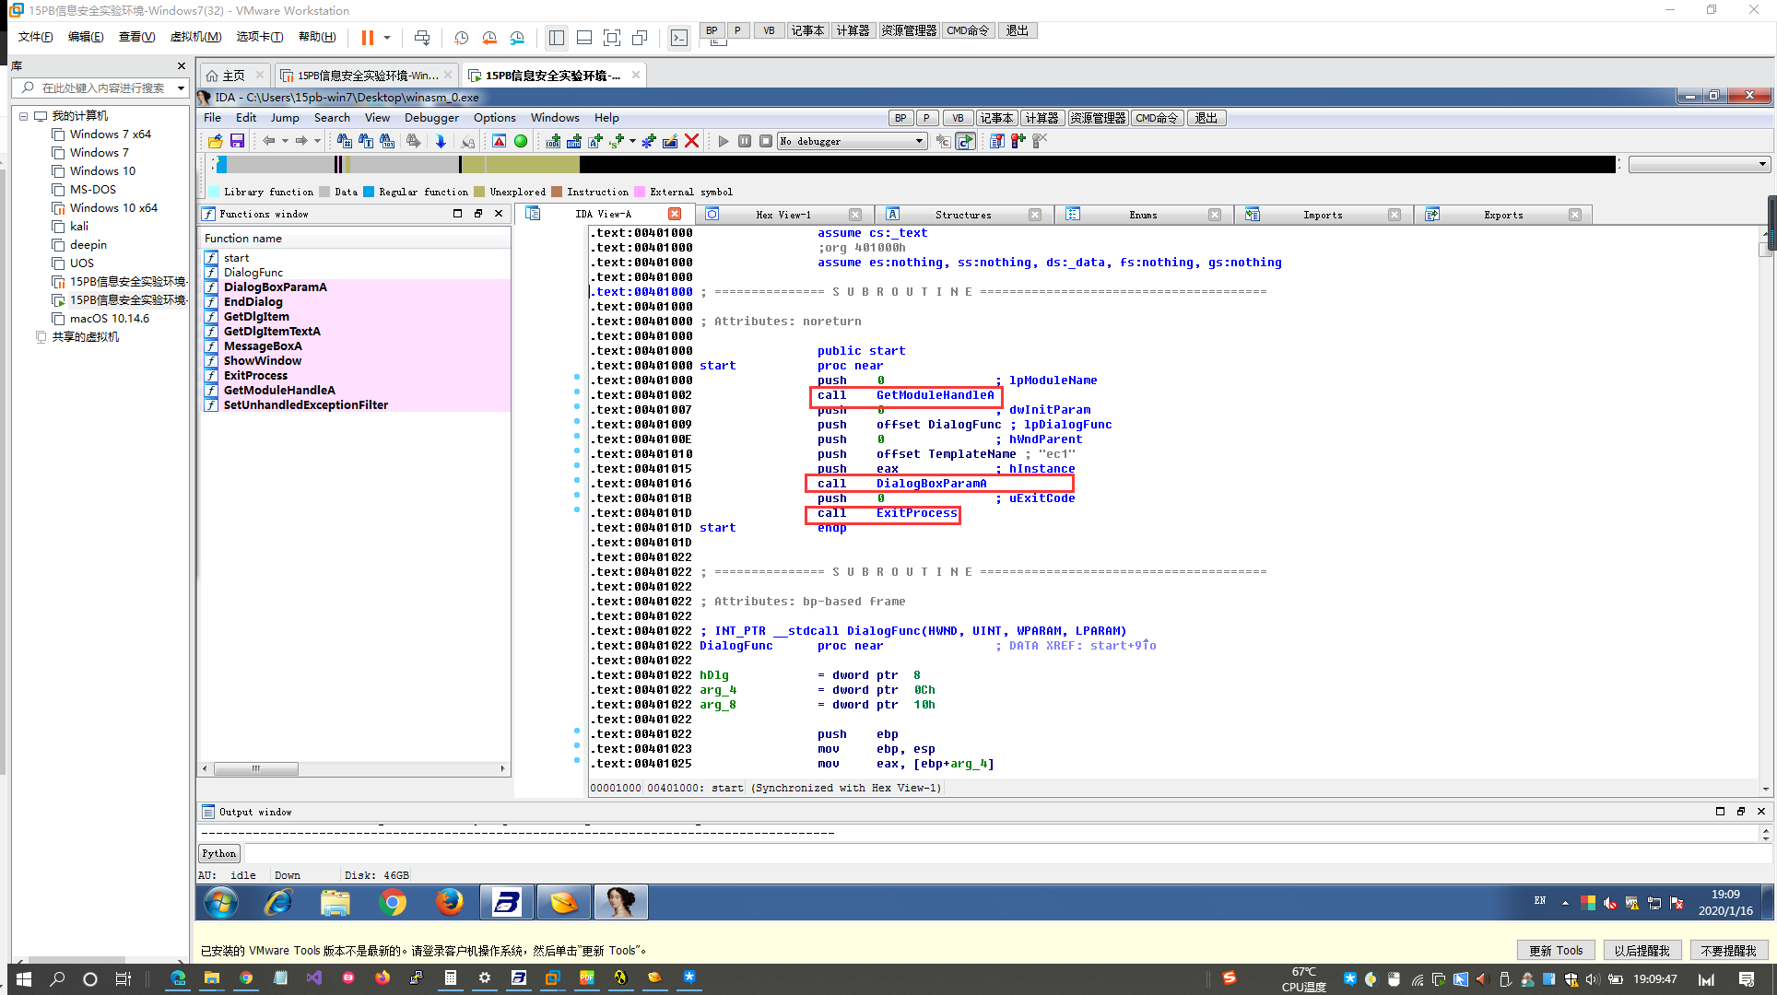Select SetUnhandledExceptionFilter in Functions window

click(x=306, y=405)
